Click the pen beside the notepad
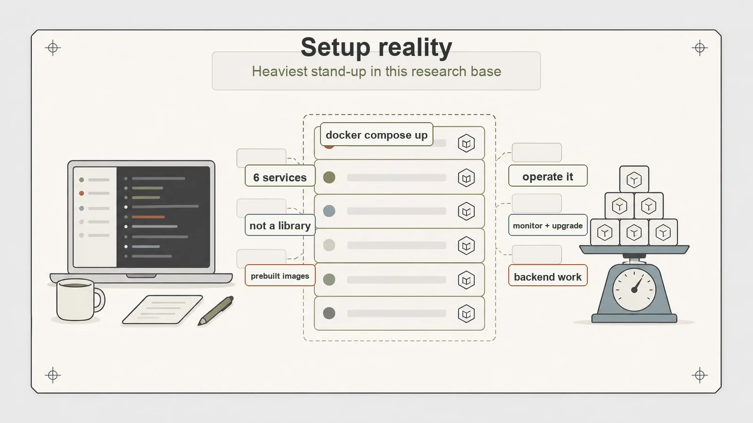The height and width of the screenshot is (423, 753). (x=216, y=311)
